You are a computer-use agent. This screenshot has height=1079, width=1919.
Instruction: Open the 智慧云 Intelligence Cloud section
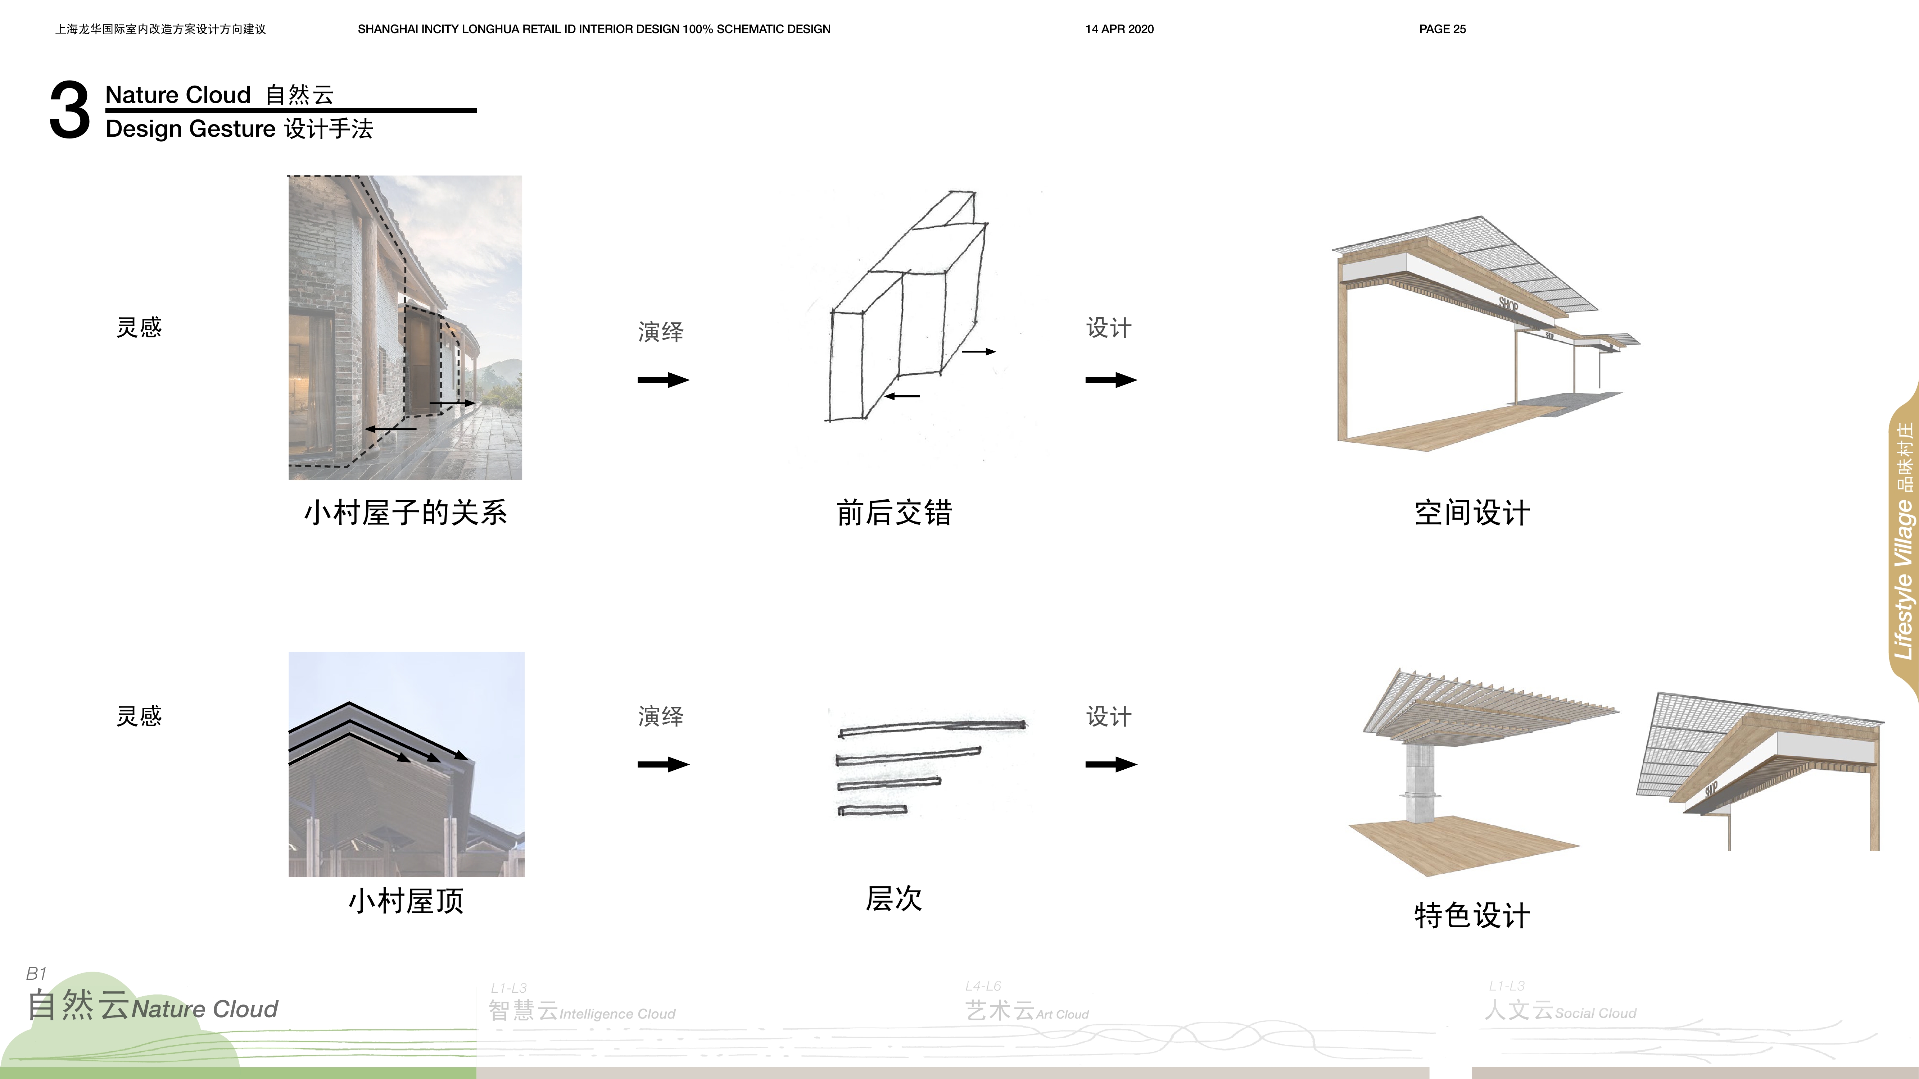[582, 1011]
